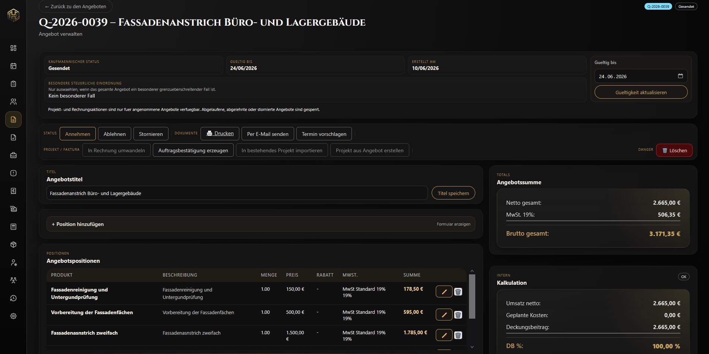Open the customers people icon in sidebar
This screenshot has height=354, width=709.
[13, 102]
